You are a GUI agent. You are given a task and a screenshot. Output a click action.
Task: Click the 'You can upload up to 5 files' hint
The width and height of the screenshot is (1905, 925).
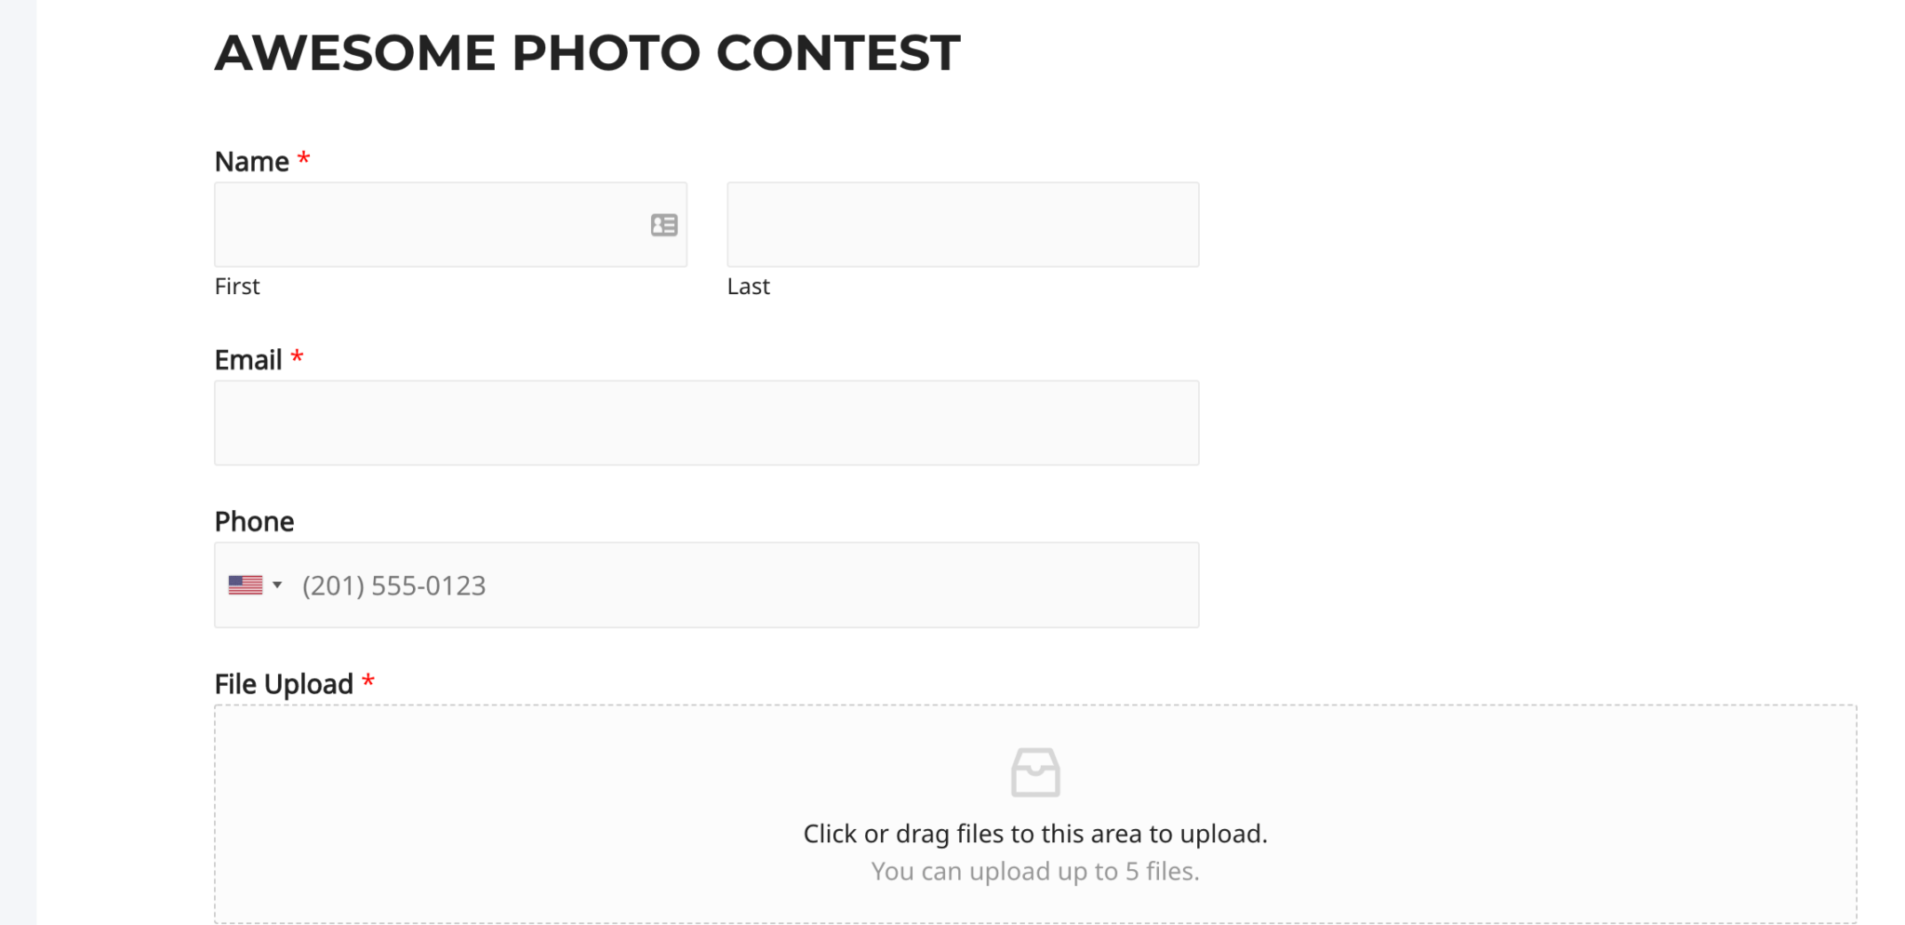pos(1035,872)
